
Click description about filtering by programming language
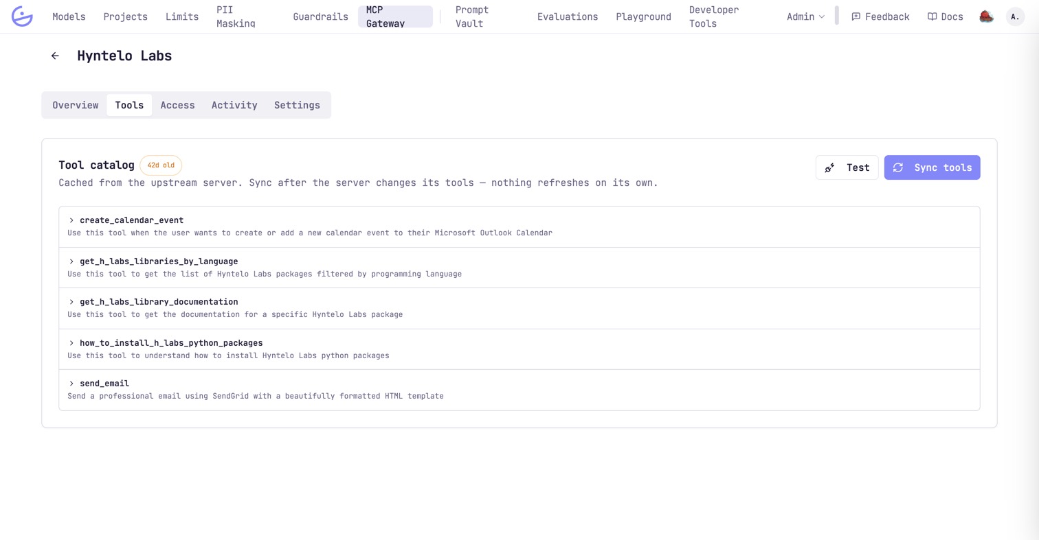(x=265, y=274)
